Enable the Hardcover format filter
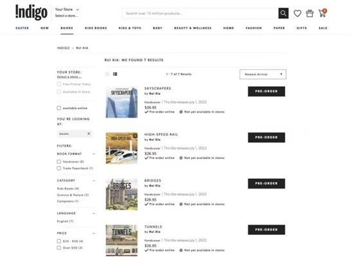 tap(59, 161)
